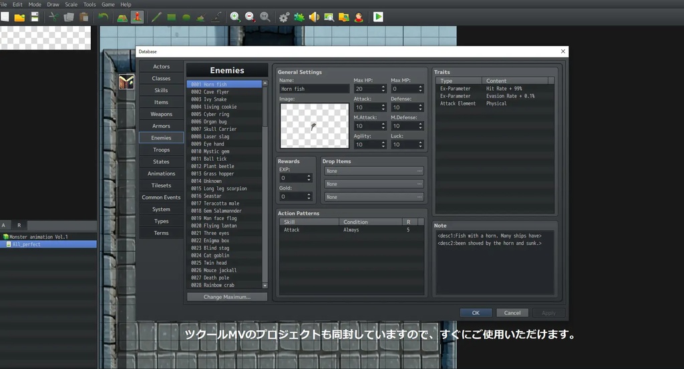Click the Playtest green play icon
684x369 pixels.
(378, 17)
